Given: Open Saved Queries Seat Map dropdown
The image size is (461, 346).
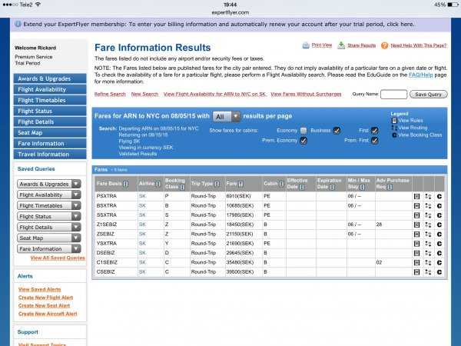Looking at the screenshot, I should (x=49, y=238).
